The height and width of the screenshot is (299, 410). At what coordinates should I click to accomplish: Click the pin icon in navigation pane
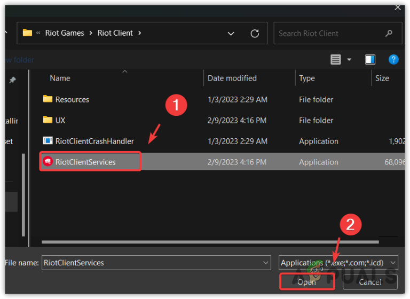click(x=12, y=80)
